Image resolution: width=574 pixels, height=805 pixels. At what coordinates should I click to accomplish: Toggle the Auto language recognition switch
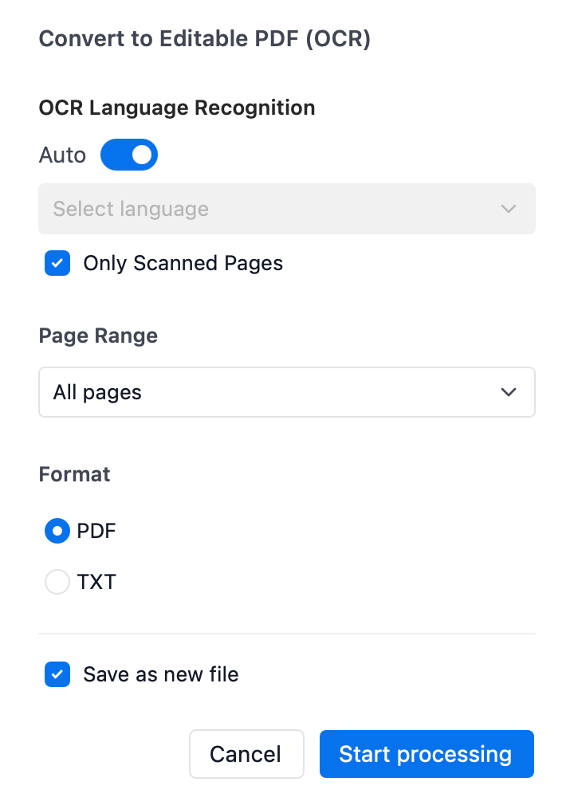(129, 155)
